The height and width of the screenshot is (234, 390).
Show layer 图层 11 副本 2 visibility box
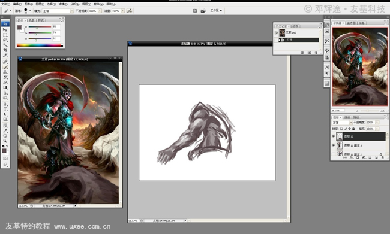[333, 154]
